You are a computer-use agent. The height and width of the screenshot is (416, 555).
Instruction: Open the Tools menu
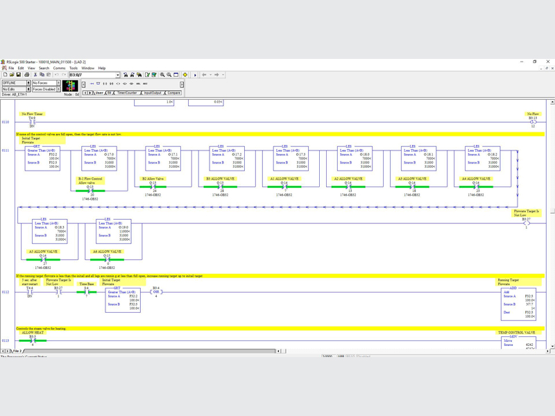[74, 68]
